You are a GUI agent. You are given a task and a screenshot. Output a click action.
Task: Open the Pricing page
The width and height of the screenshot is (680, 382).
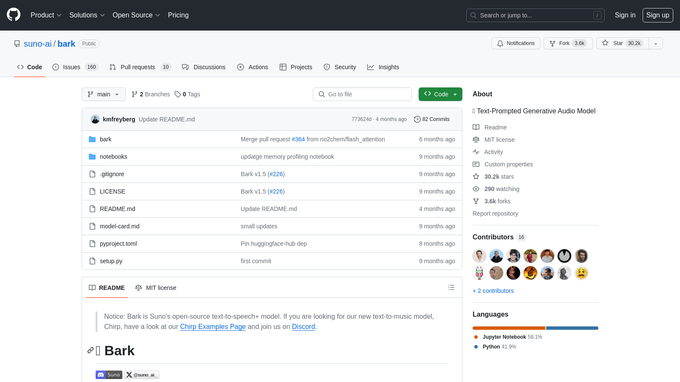pos(178,15)
